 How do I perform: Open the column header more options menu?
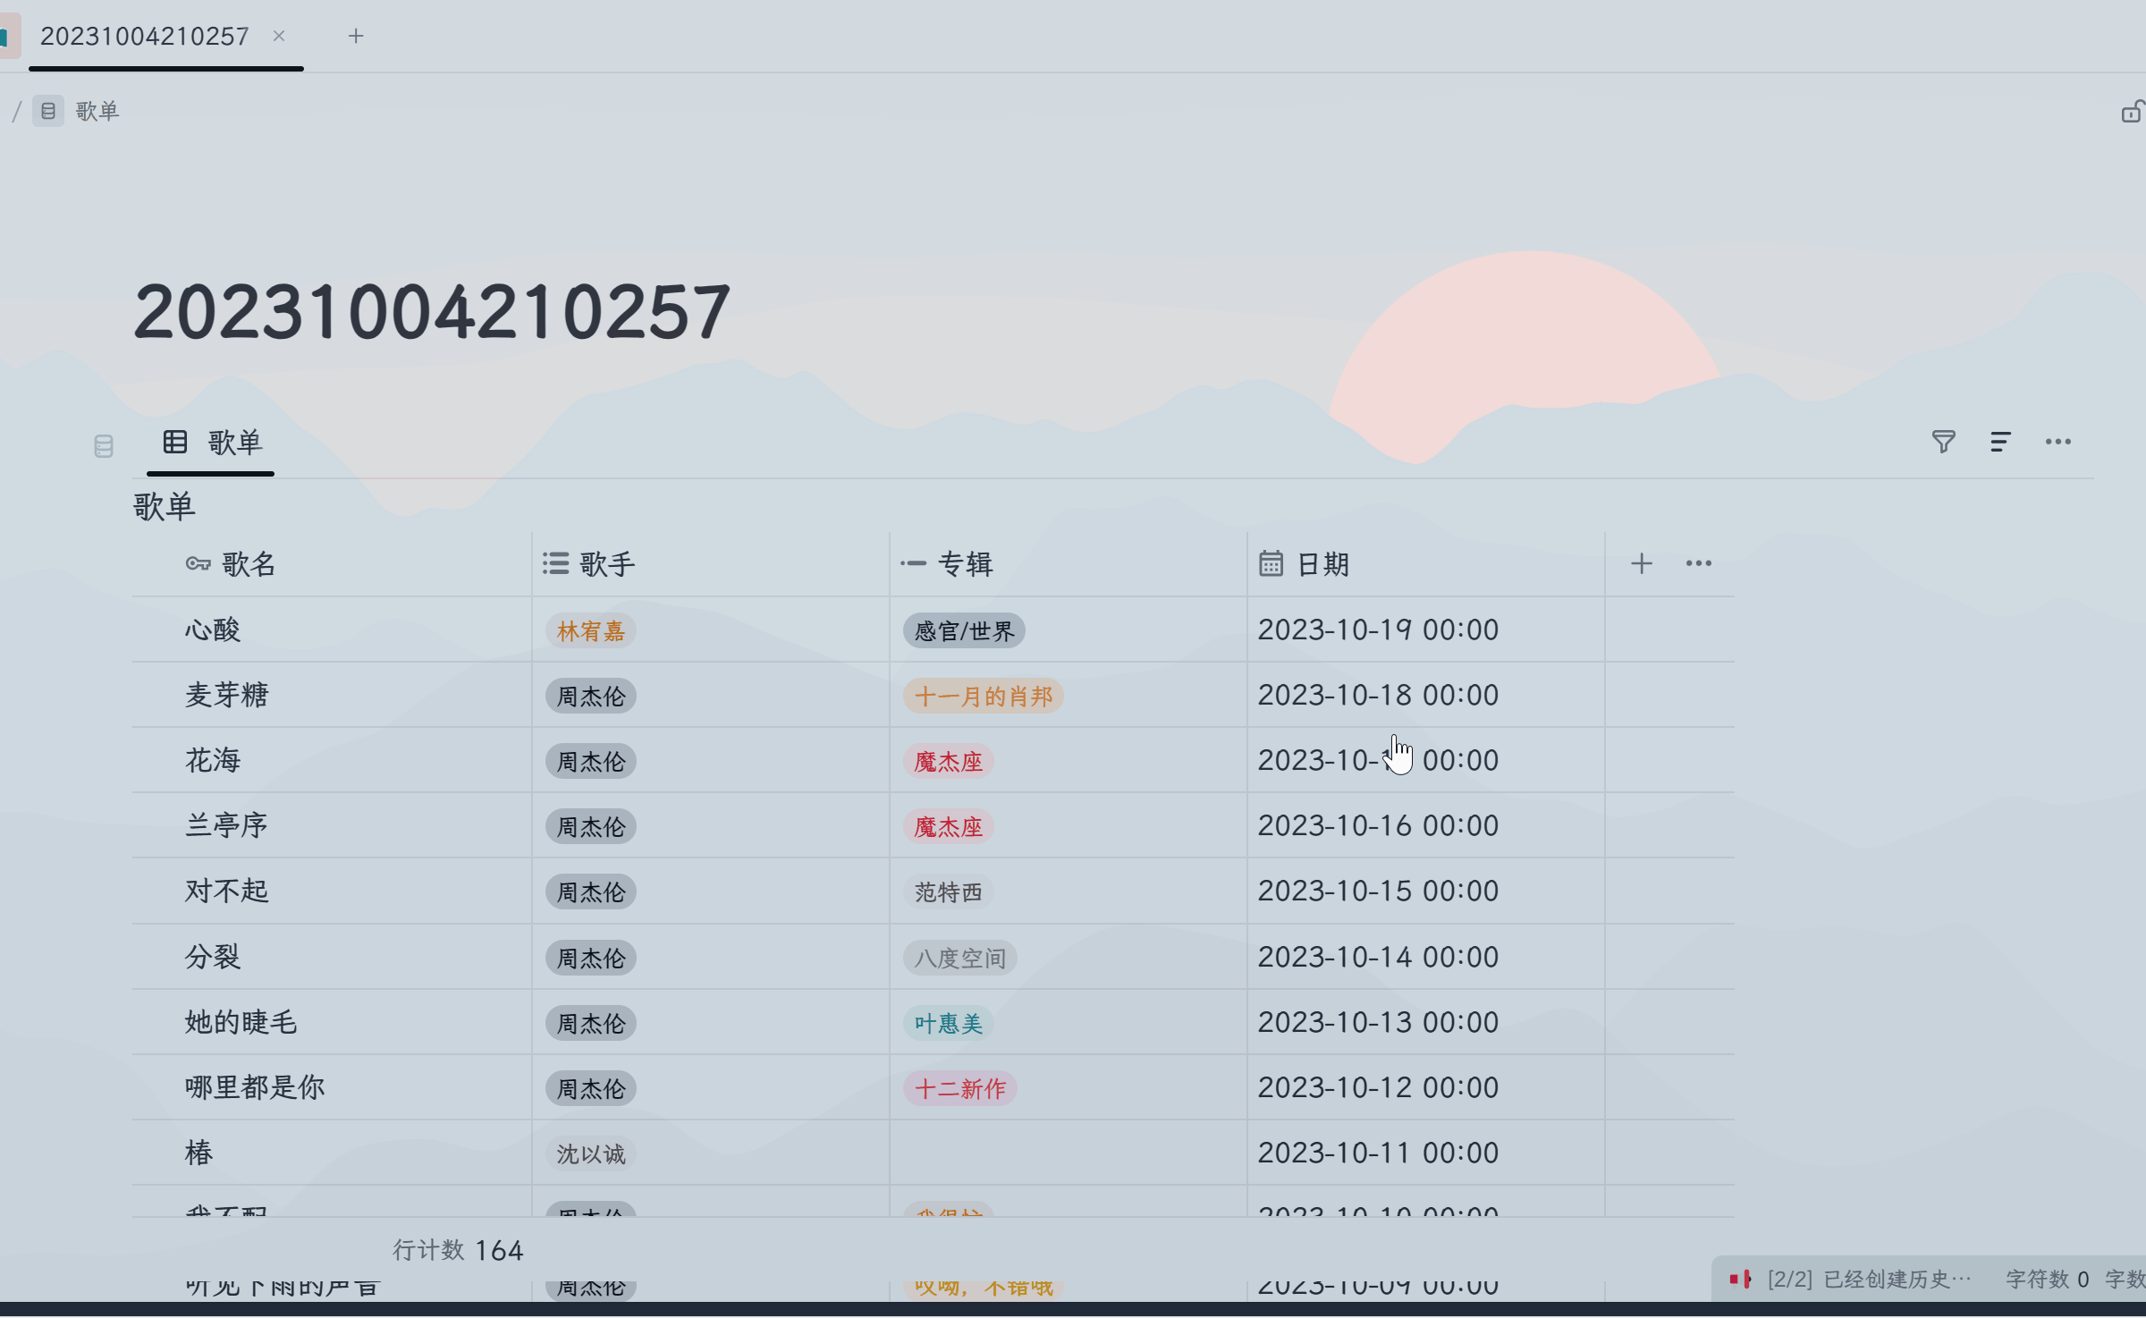pos(1698,563)
